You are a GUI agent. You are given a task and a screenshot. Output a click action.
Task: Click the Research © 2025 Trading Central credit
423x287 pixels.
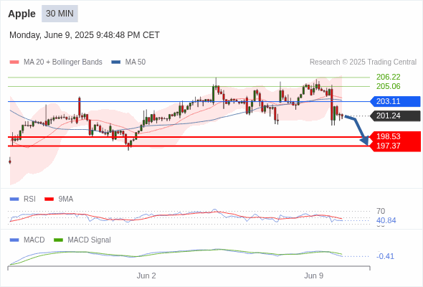pos(363,62)
